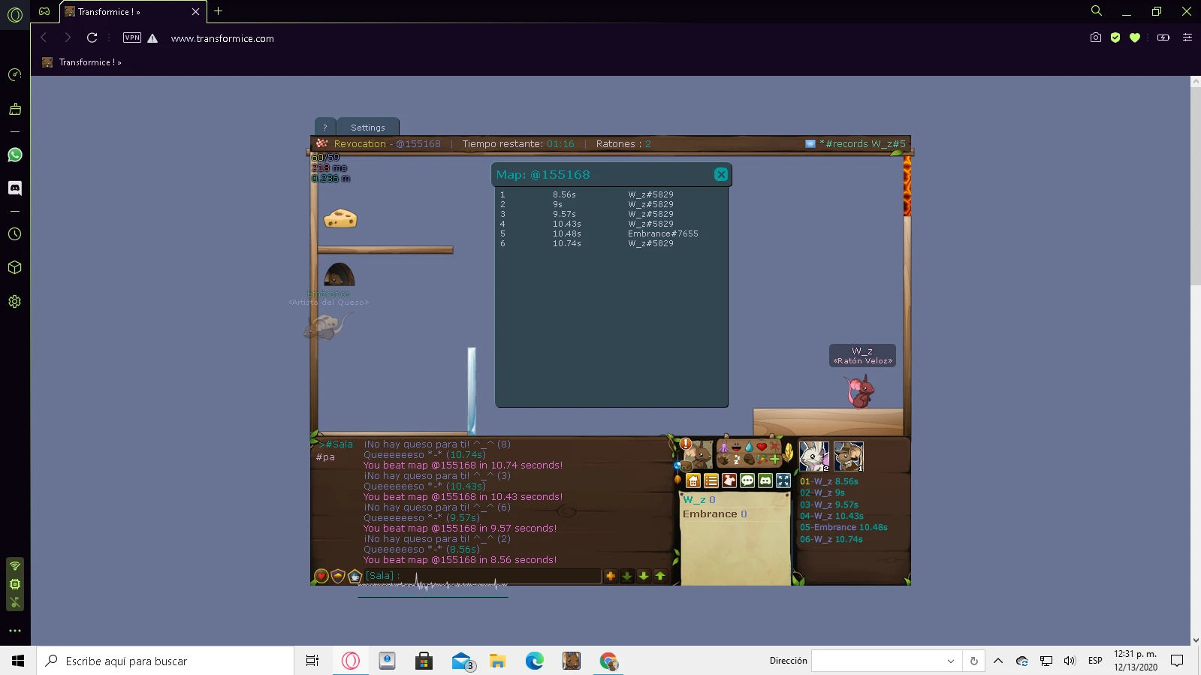Open the ad blocker shield icon
Image resolution: width=1201 pixels, height=675 pixels.
point(1115,38)
